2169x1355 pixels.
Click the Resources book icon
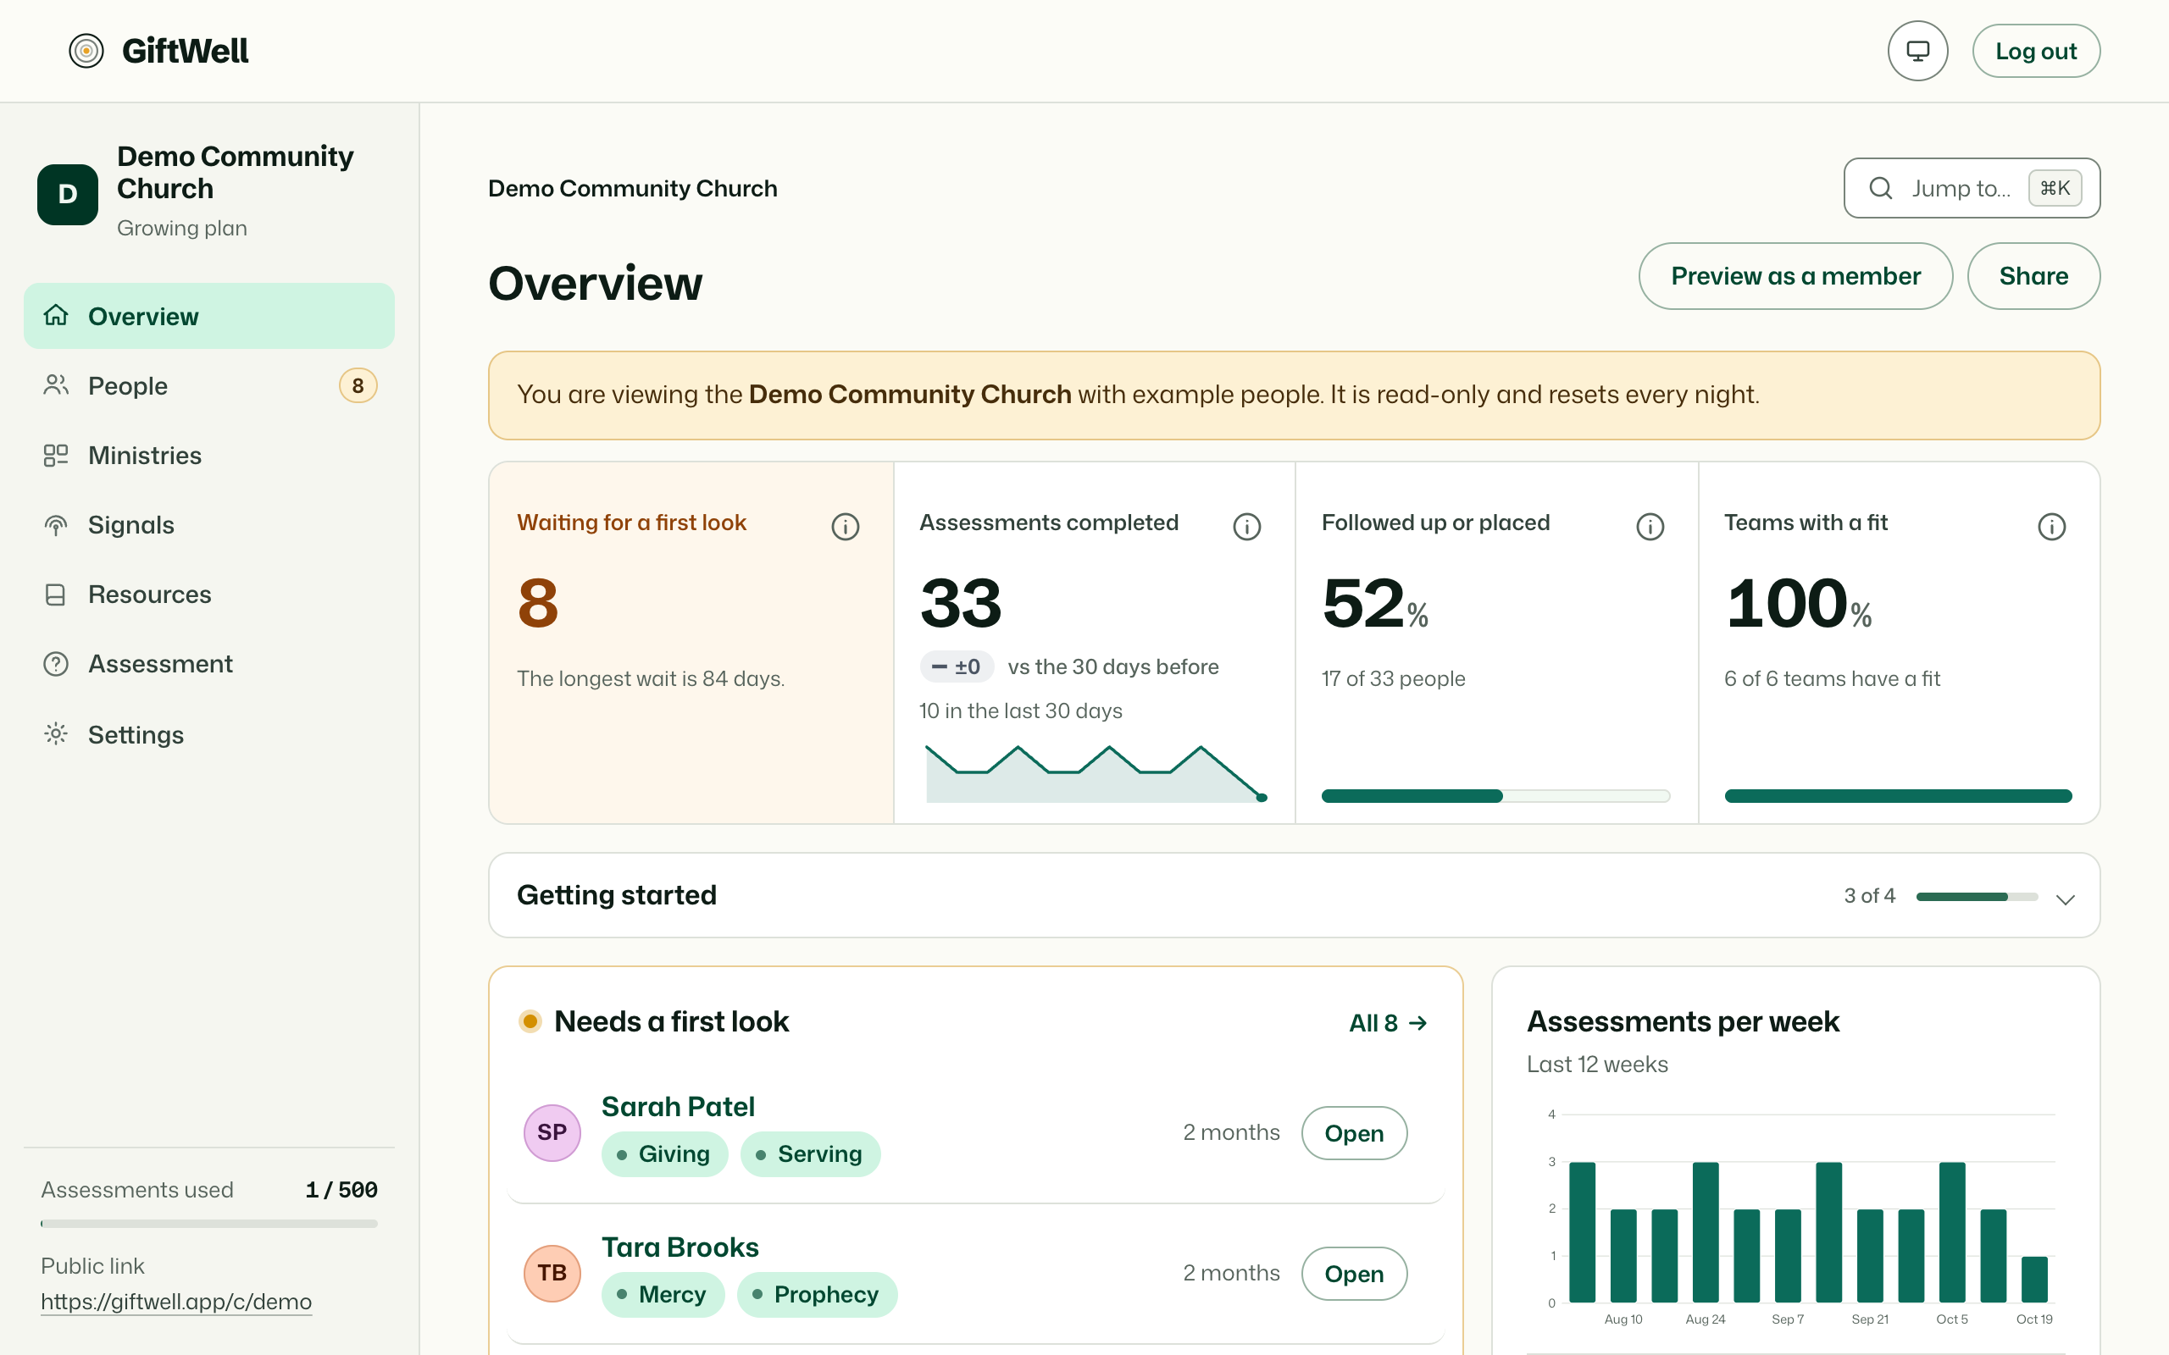pyautogui.click(x=56, y=595)
